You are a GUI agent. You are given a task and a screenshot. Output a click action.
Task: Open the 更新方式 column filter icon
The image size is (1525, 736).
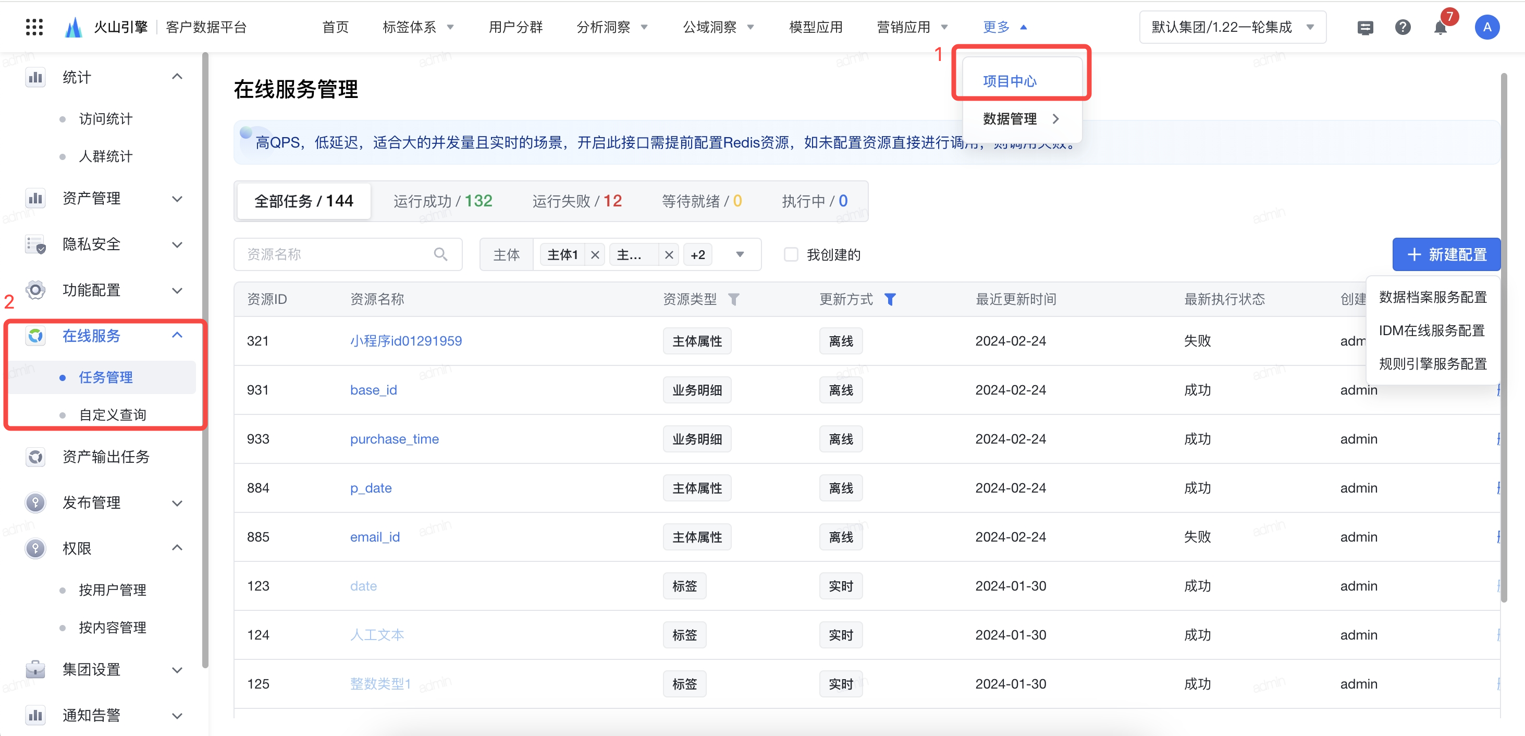pyautogui.click(x=890, y=299)
